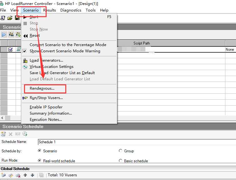Open the Scenario menu

(31, 10)
